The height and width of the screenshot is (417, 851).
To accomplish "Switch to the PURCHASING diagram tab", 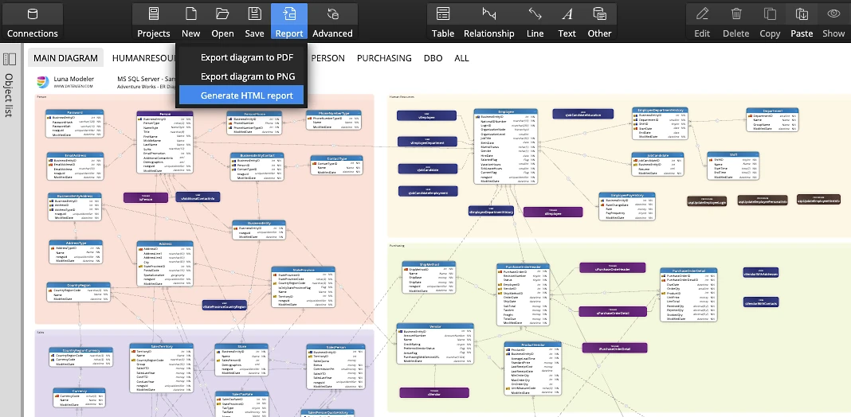I will click(384, 58).
